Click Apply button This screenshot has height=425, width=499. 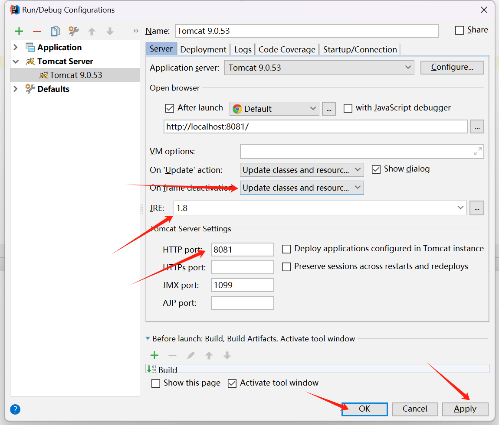465,409
